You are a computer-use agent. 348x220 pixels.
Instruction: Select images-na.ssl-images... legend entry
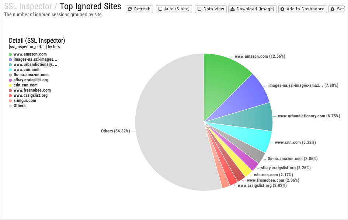click(x=35, y=59)
